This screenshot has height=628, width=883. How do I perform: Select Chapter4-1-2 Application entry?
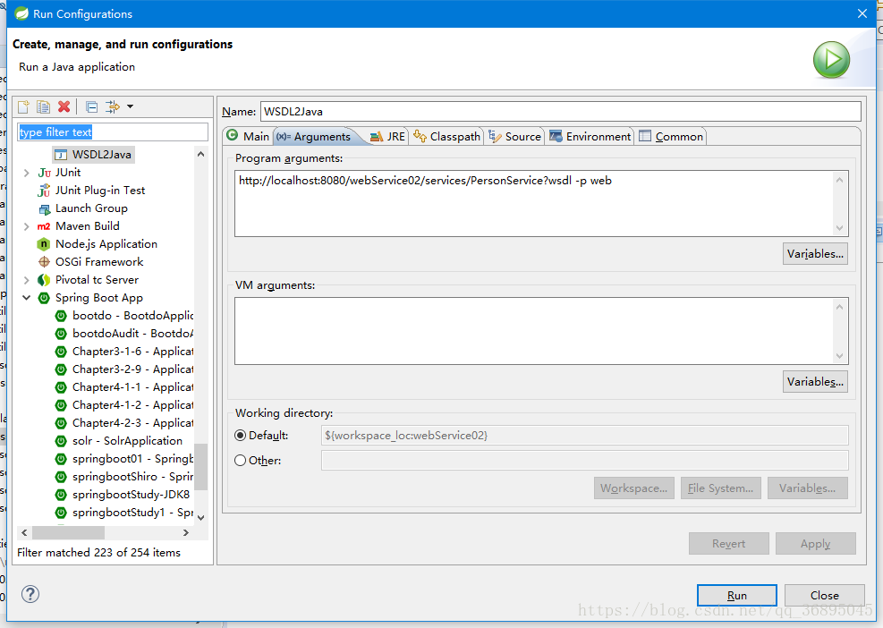pos(124,405)
